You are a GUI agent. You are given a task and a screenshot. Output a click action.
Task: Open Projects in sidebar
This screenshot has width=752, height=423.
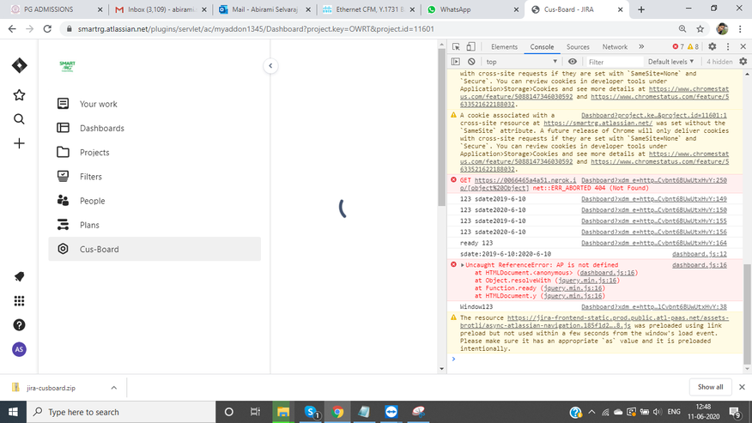pyautogui.click(x=155, y=152)
